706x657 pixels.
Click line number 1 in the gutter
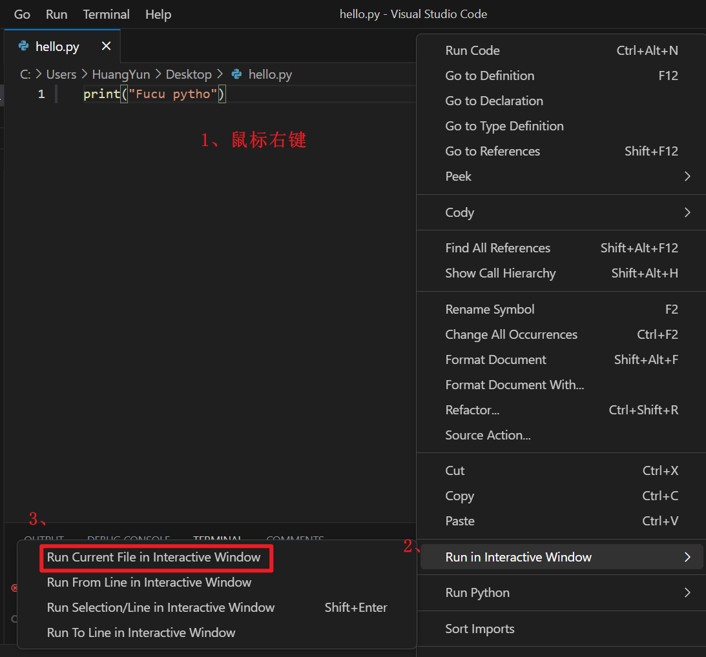click(41, 94)
